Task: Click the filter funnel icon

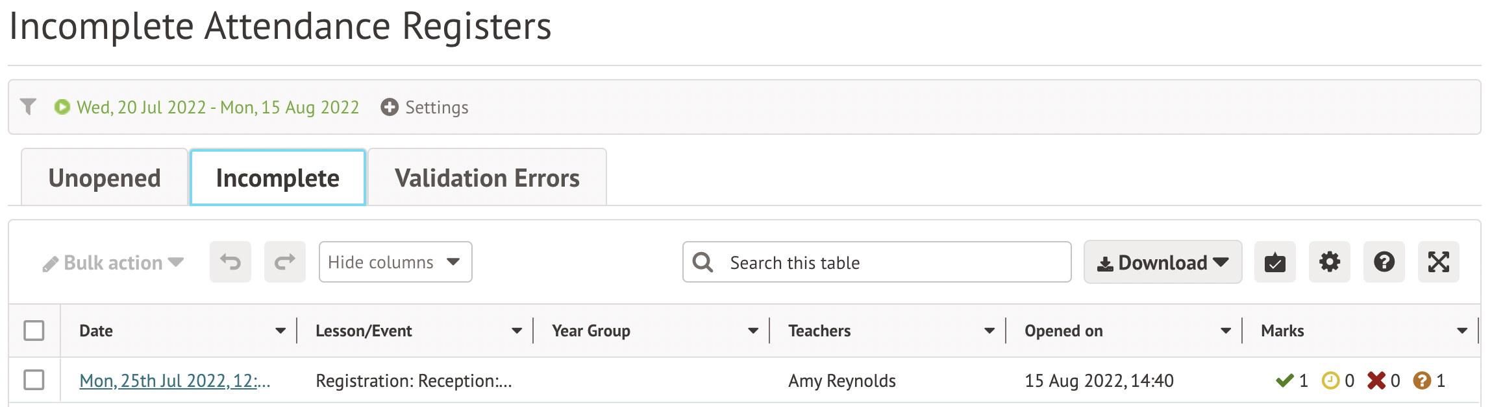Action: (x=28, y=106)
